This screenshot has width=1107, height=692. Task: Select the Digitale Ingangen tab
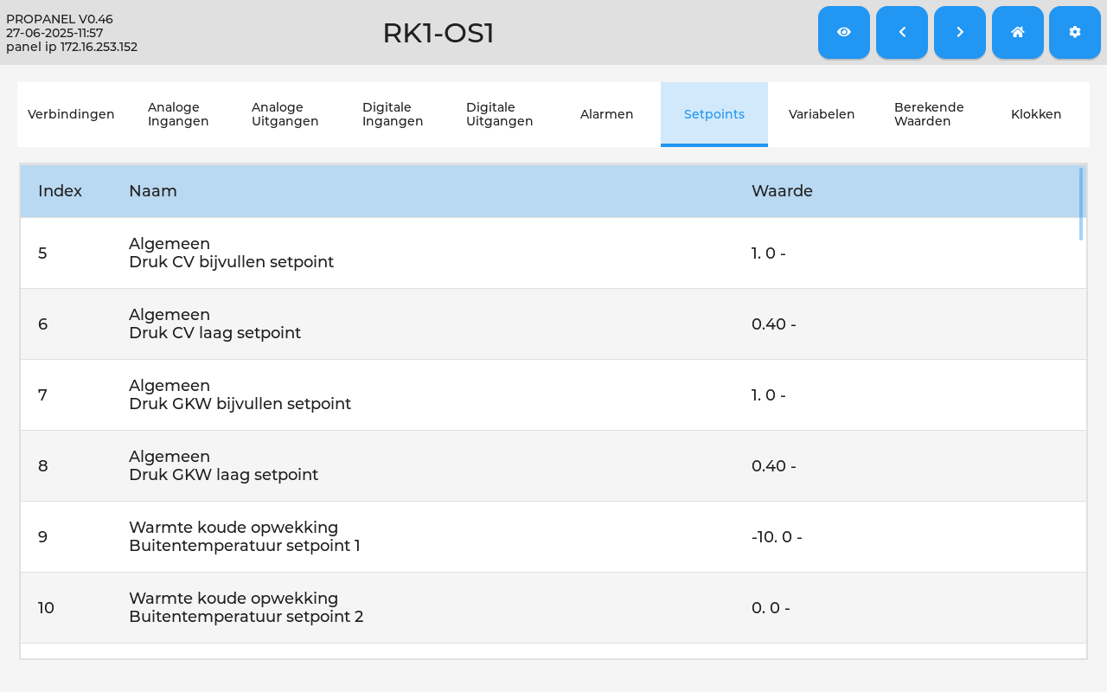393,114
